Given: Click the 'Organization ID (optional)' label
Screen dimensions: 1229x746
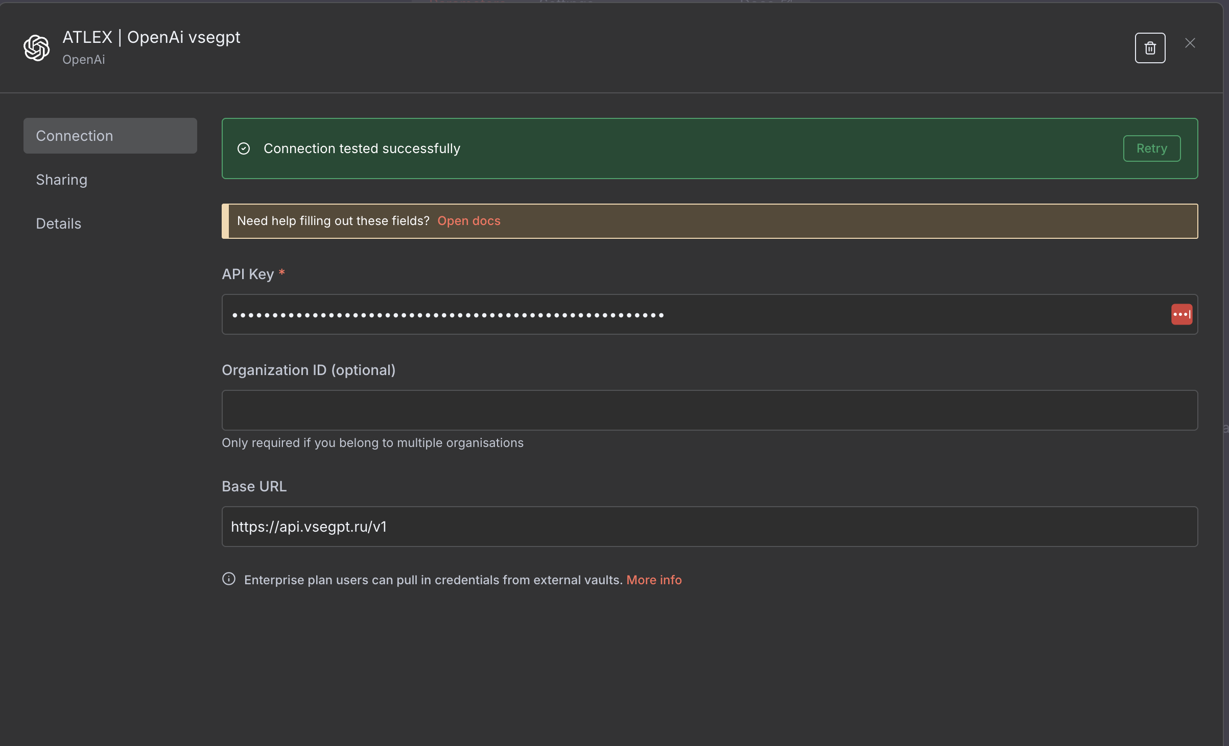Looking at the screenshot, I should pos(309,370).
